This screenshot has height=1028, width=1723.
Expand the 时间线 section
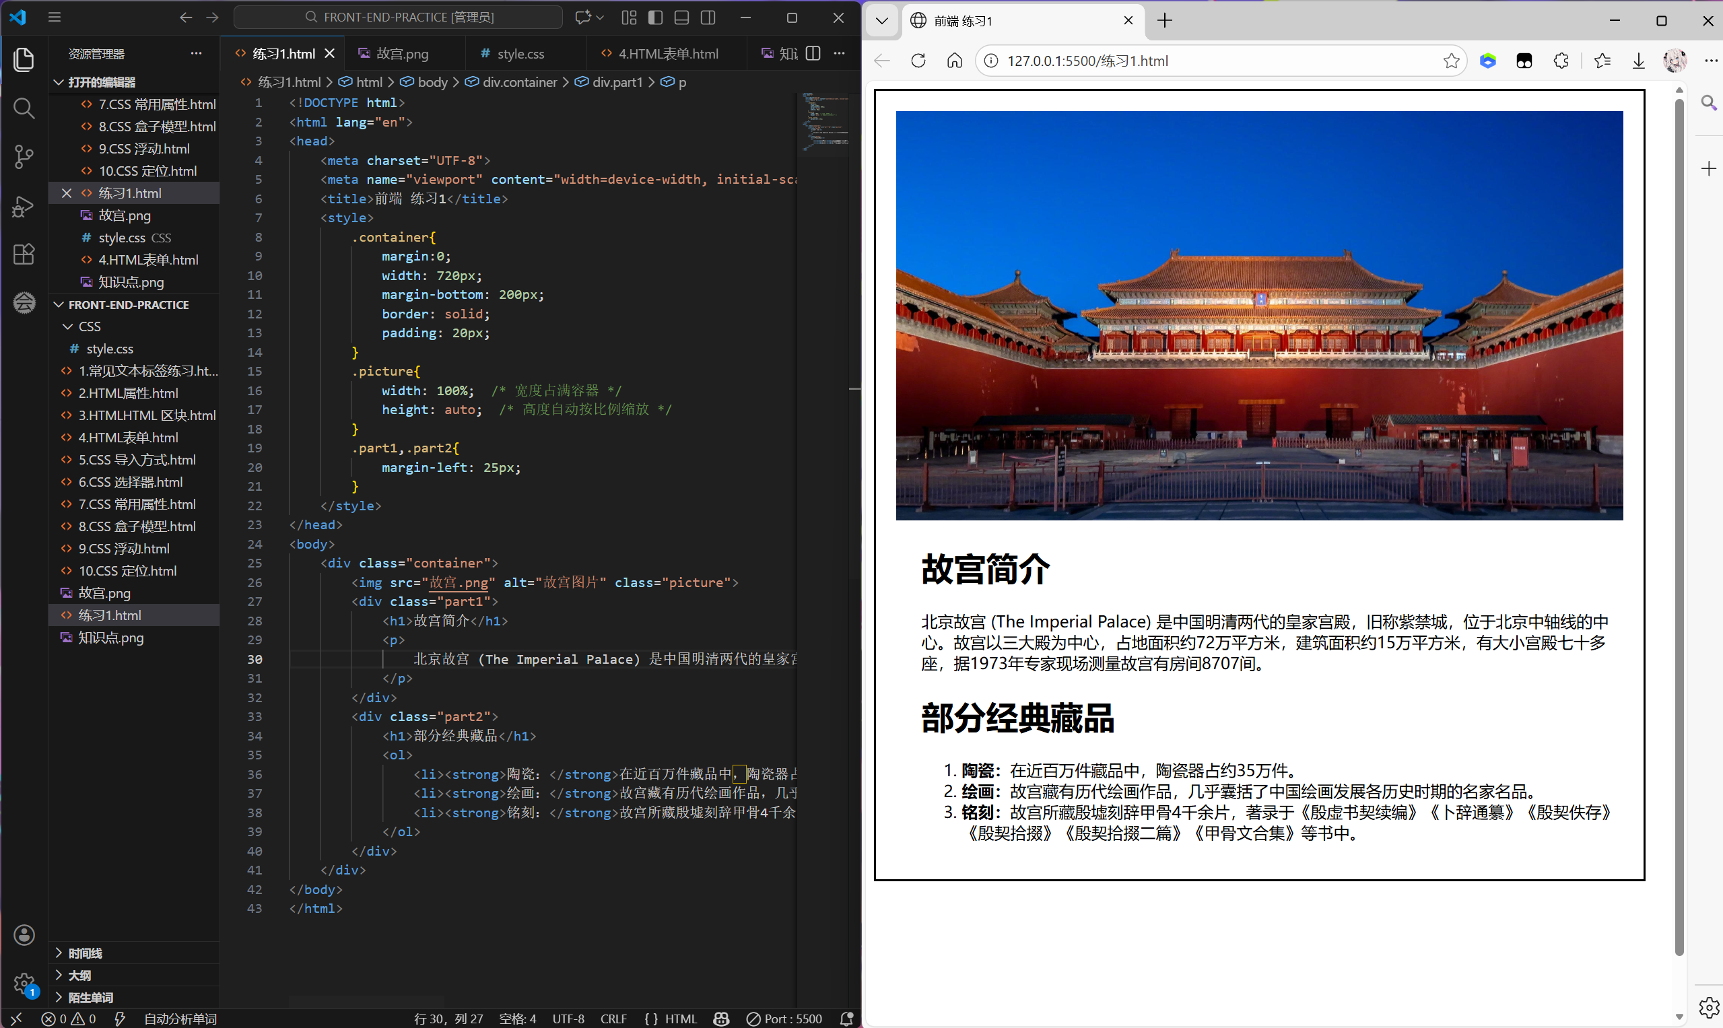[x=85, y=953]
